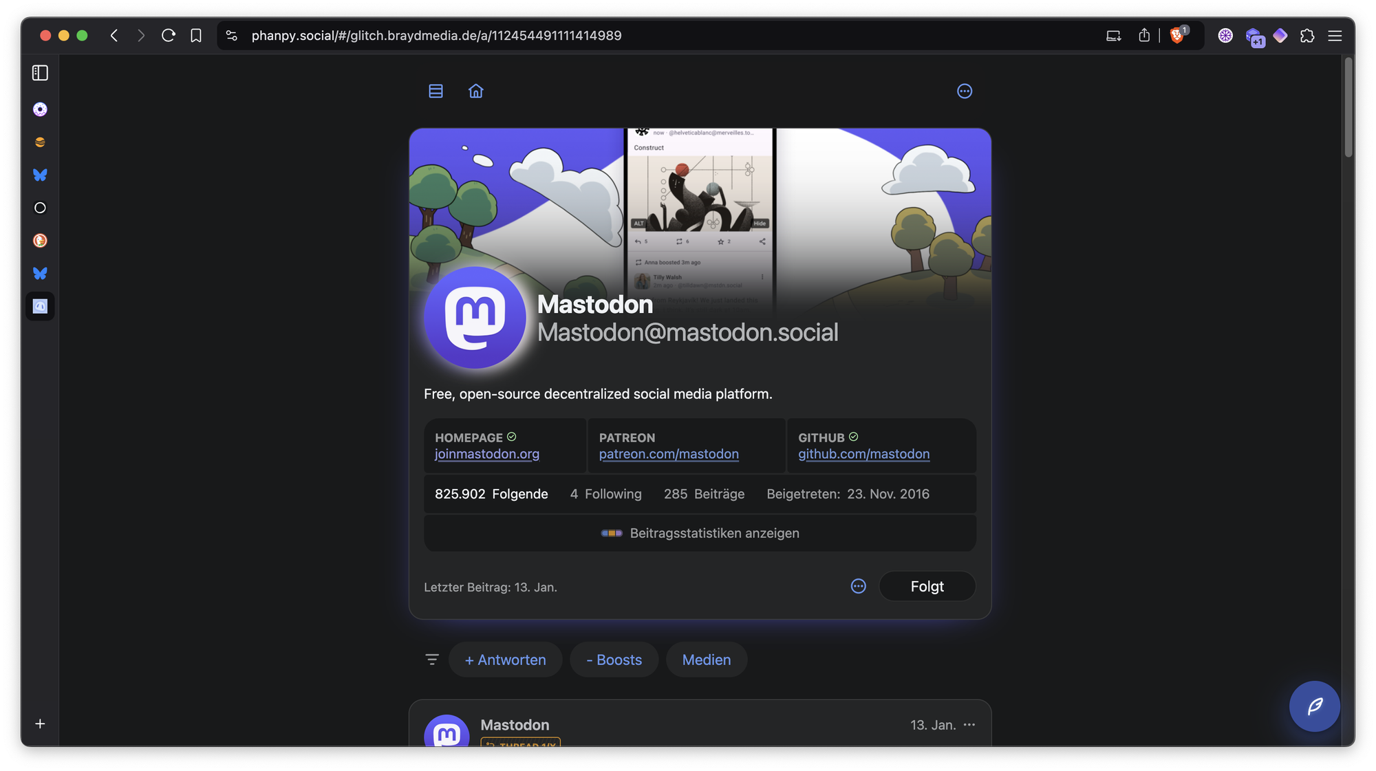This screenshot has height=771, width=1376.
Task: Open github.com/mastodon link
Action: point(863,454)
